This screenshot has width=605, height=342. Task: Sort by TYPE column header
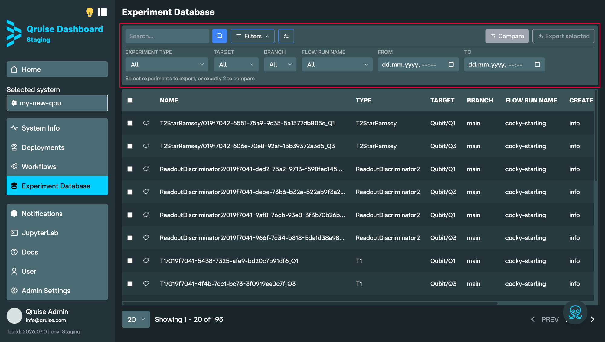coord(364,100)
